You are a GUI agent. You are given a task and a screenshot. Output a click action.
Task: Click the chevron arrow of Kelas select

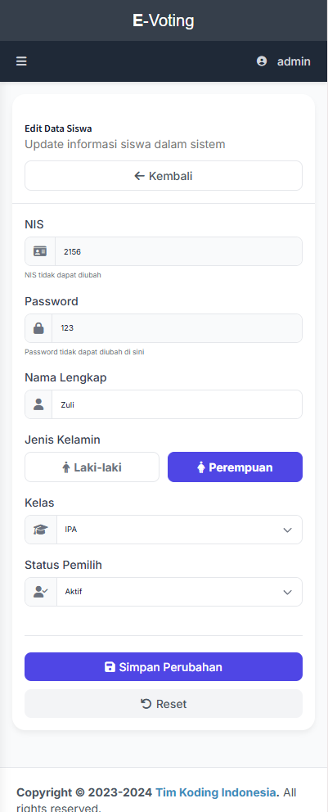(x=288, y=530)
